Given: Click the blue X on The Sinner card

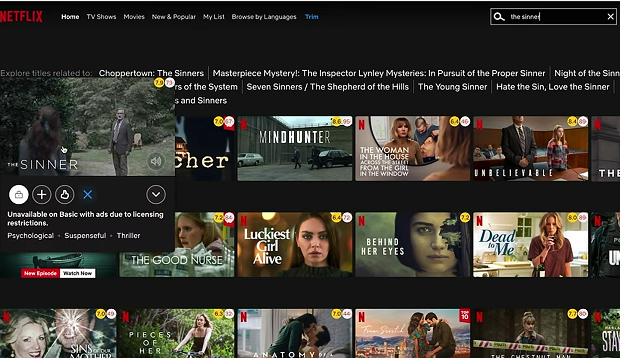Looking at the screenshot, I should tap(88, 194).
